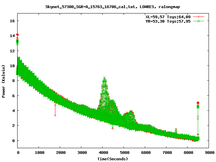
Task: Click the red legend line sample for XL
Action: click(x=198, y=17)
